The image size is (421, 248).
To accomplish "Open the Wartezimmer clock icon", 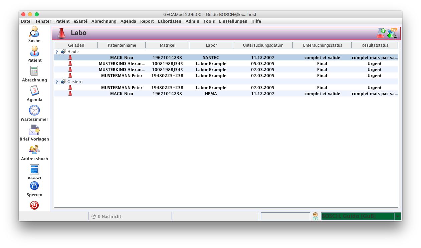I will click(x=34, y=110).
